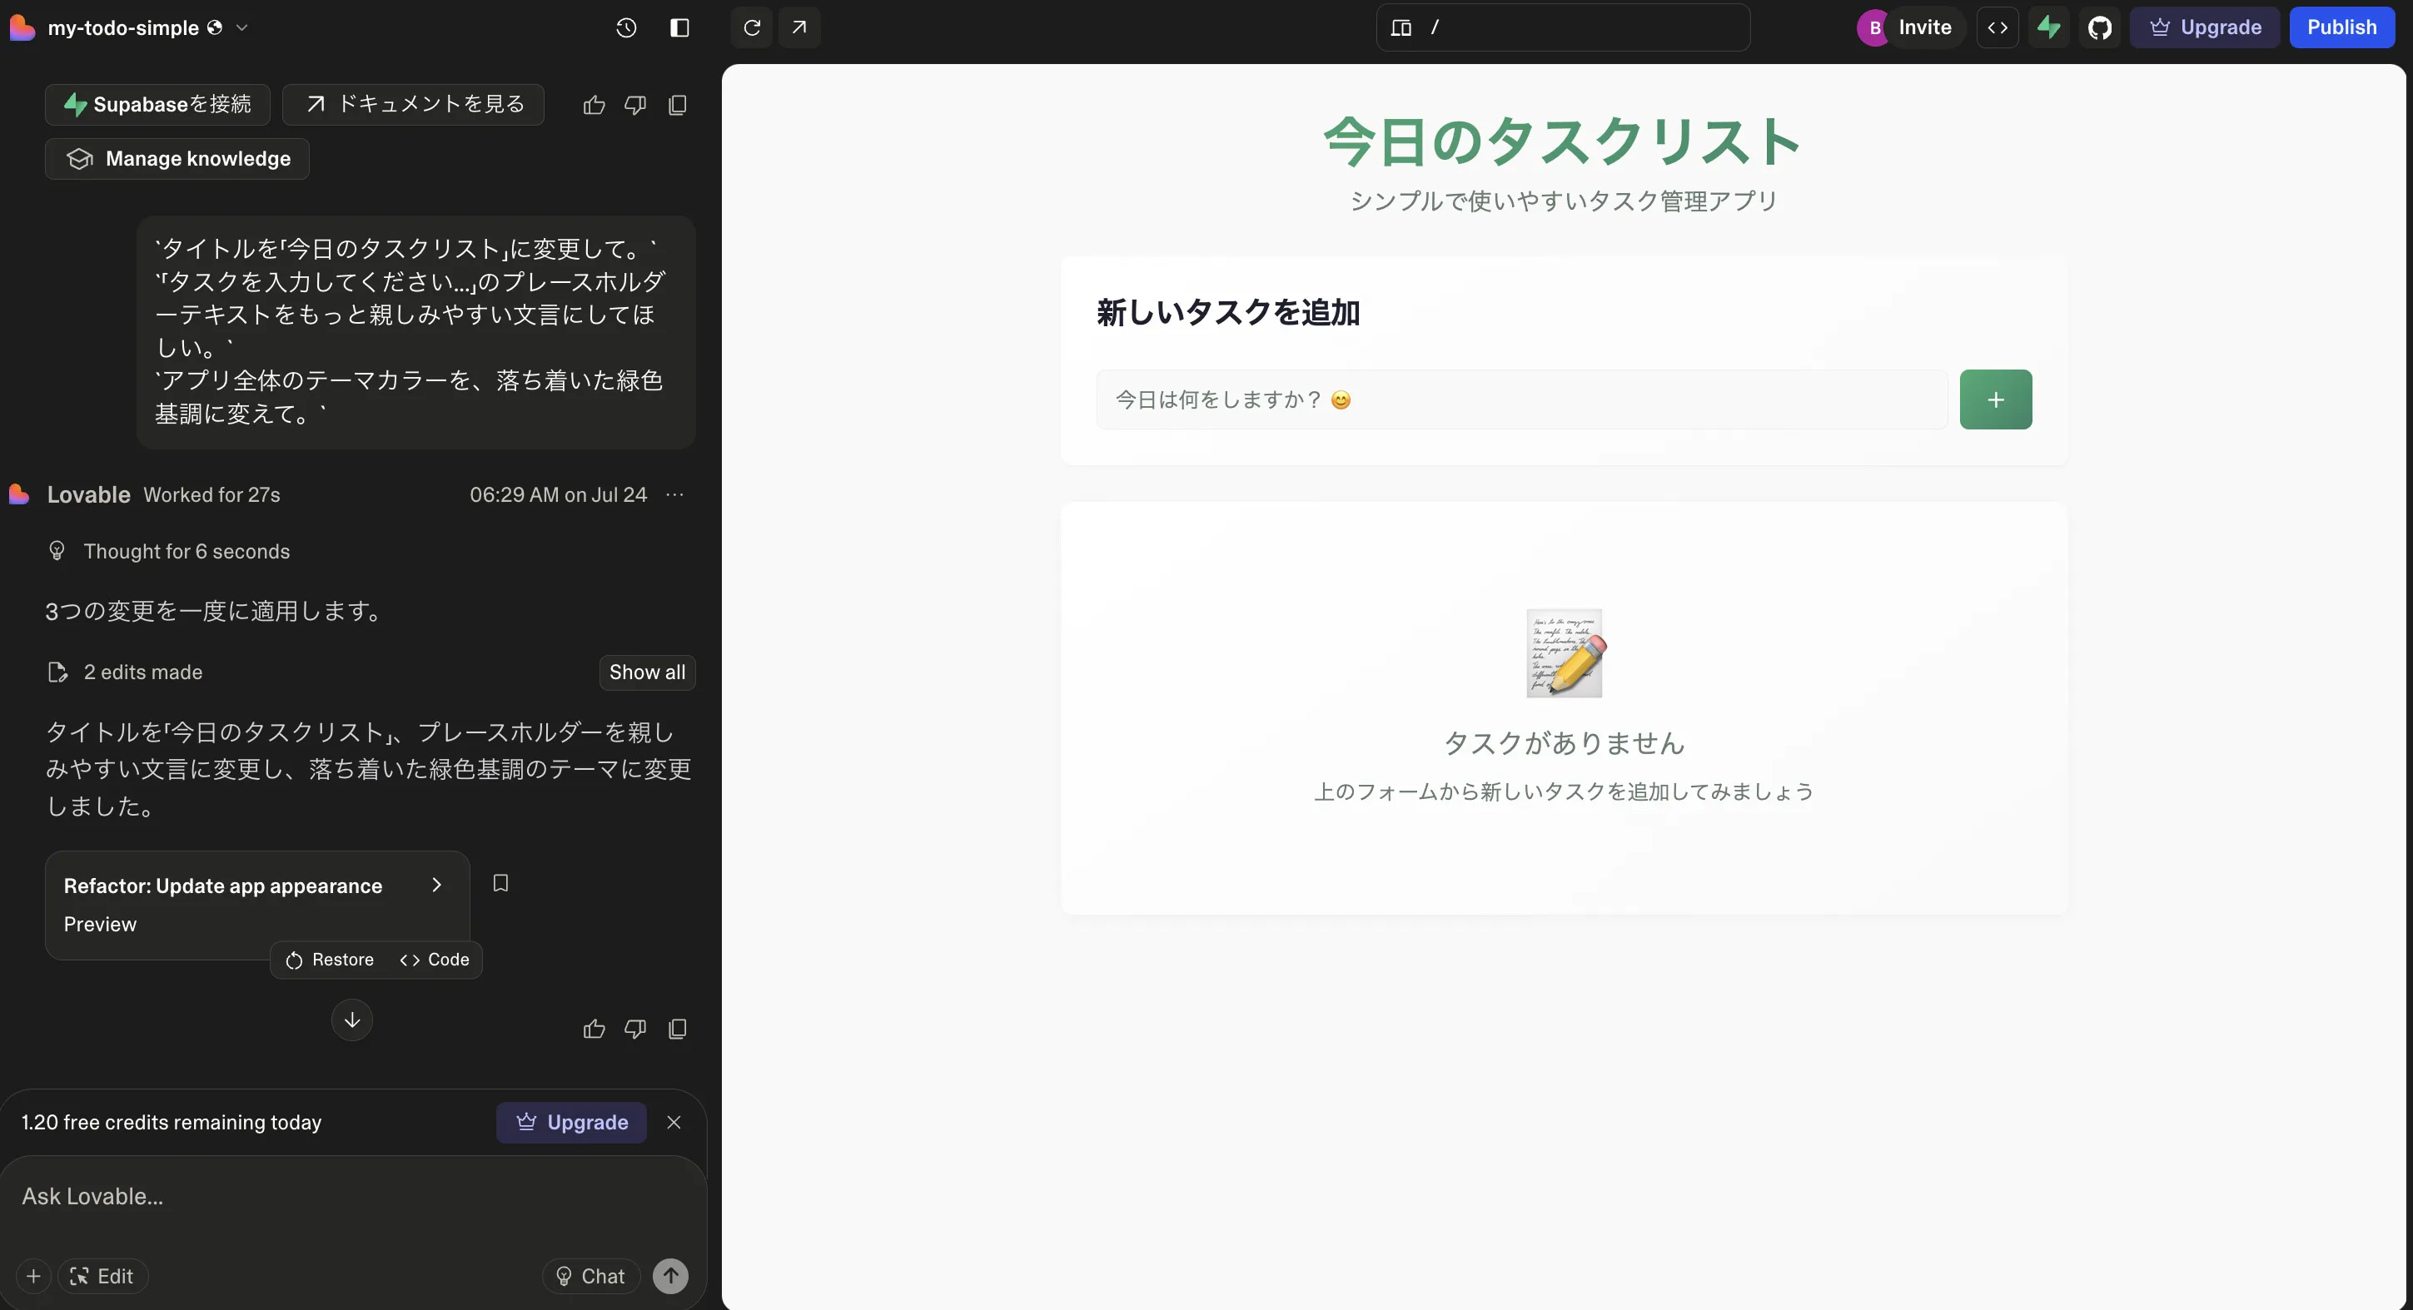
Task: Bookmark the Refactor edit
Action: pyautogui.click(x=500, y=883)
